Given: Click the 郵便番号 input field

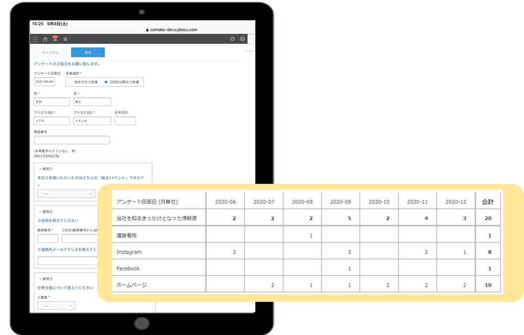Looking at the screenshot, I should click(48, 239).
